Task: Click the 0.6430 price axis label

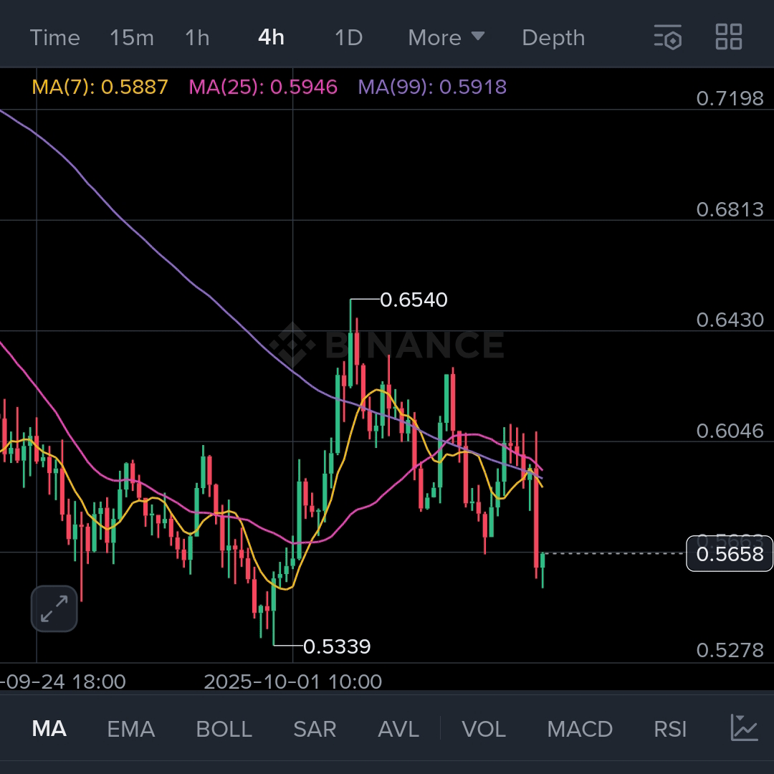Action: coord(730,320)
